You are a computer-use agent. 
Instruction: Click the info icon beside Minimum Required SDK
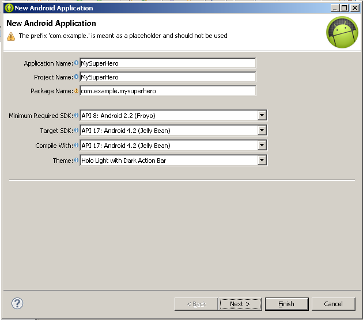coord(76,115)
